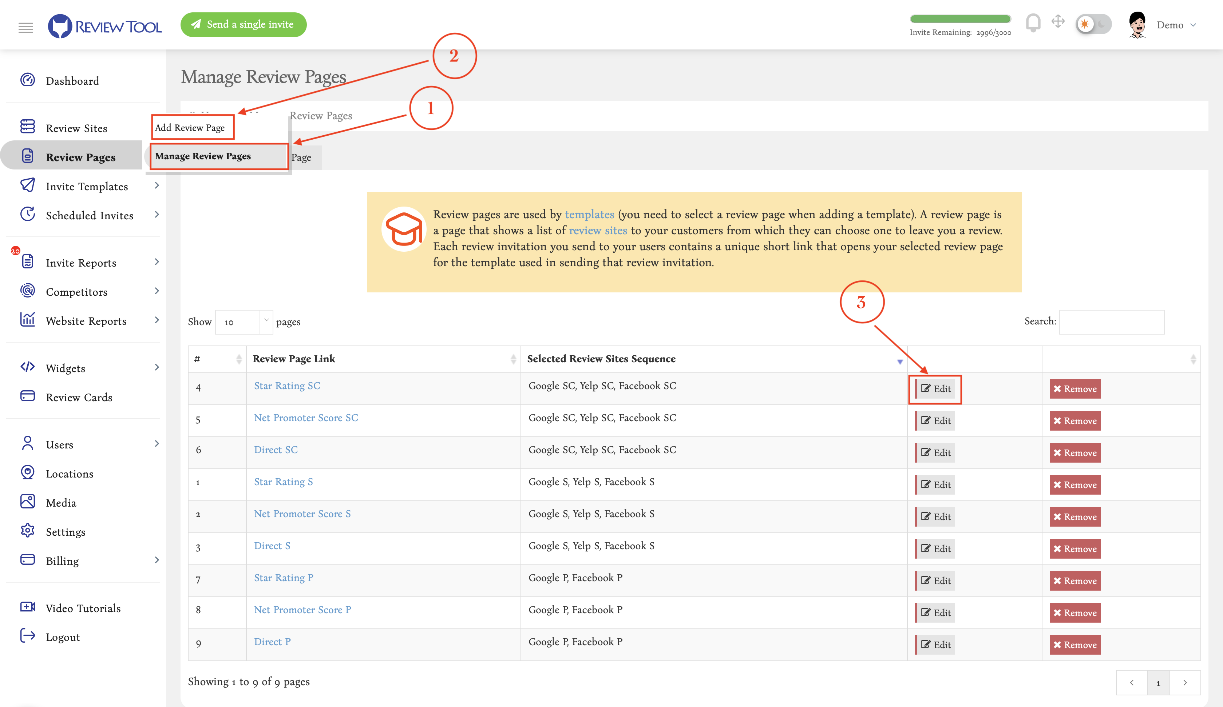Click Edit on Star Rating SC row
This screenshot has height=707, width=1223.
pyautogui.click(x=935, y=388)
